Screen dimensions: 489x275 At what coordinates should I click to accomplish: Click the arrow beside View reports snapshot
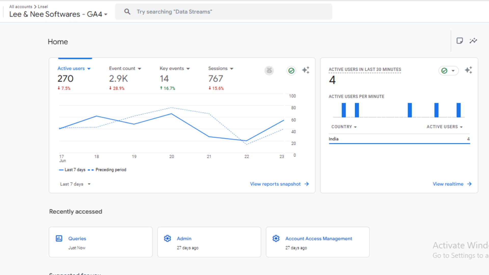tap(307, 184)
